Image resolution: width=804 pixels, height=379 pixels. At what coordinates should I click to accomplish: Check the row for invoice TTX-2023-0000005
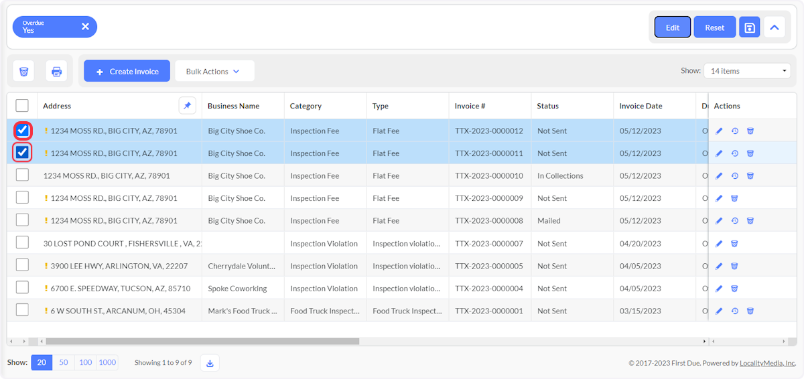coord(22,265)
